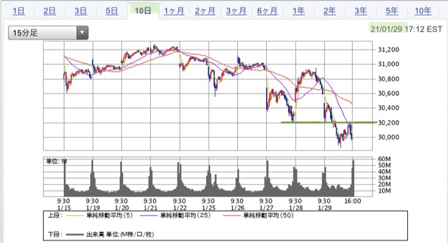The width and height of the screenshot is (448, 243).
Task: Open the 2ヶ月 range tab
Action: point(205,11)
